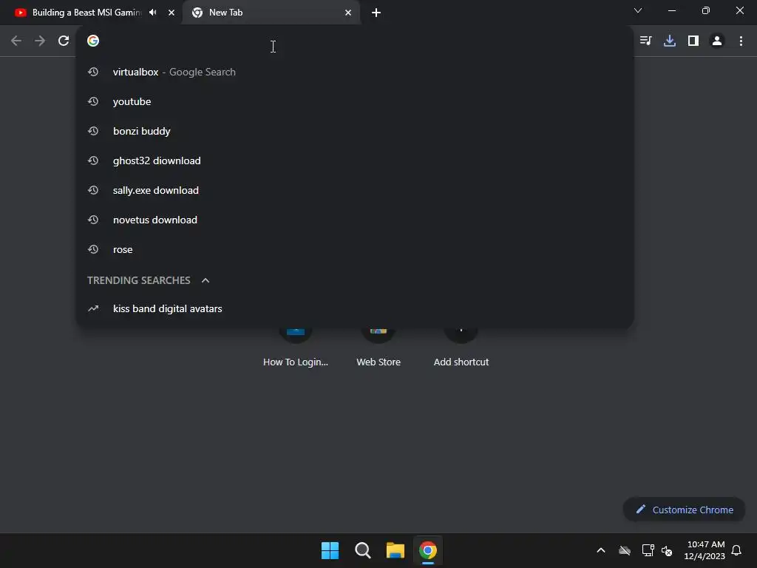
Task: Click the muted volume tray icon
Action: (667, 550)
